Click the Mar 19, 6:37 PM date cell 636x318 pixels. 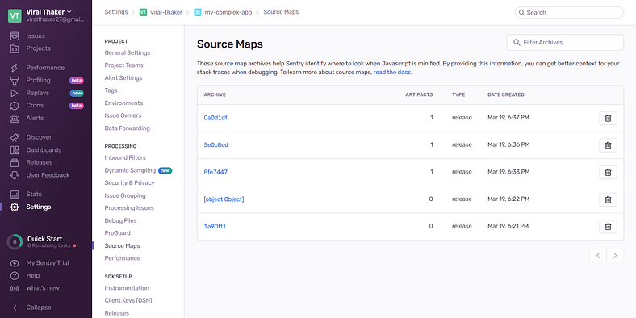508,118
